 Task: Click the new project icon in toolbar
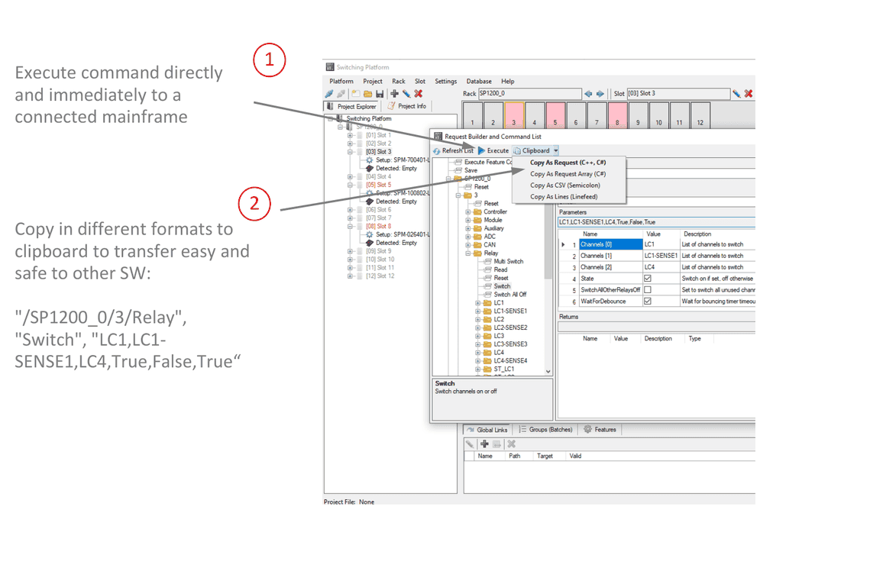coord(355,94)
